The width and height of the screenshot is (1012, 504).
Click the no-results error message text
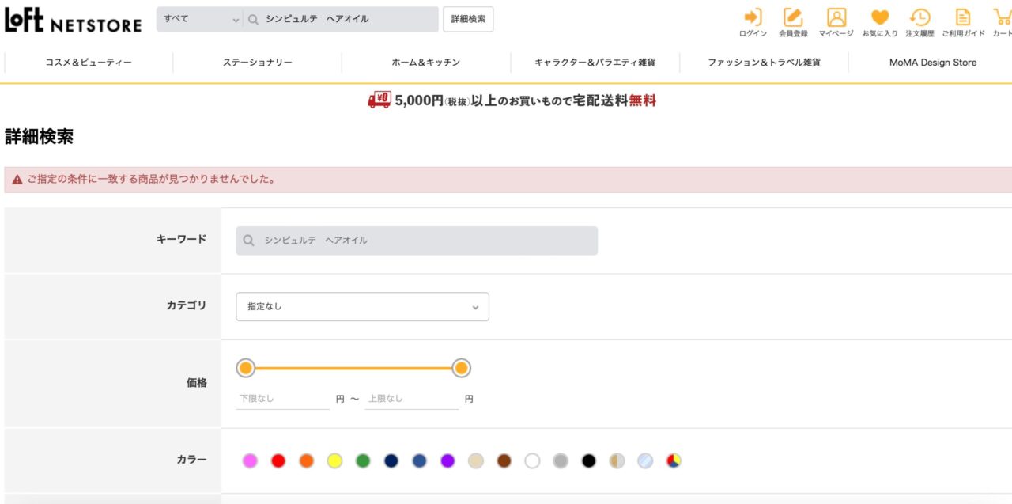point(151,180)
